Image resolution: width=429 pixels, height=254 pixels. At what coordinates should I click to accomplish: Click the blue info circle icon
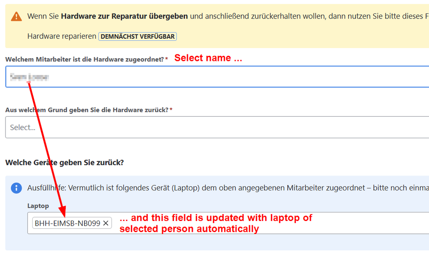pos(16,188)
